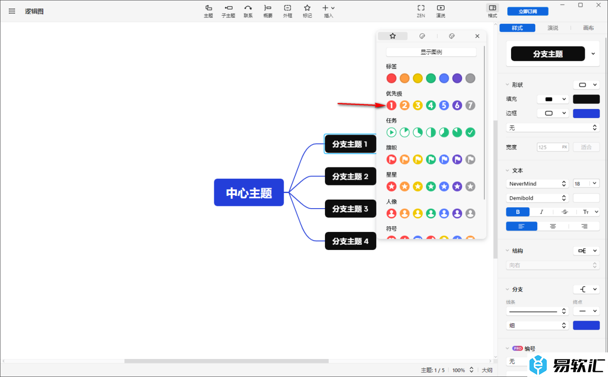Add the red person marker
Screen dimensions: 608x377
point(391,213)
